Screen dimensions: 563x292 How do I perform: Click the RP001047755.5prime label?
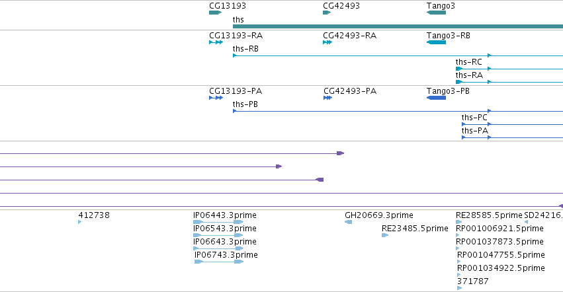coord(501,255)
